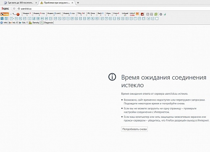
Task: Click the dark red square RDS icon
Action: [x=142, y=14]
